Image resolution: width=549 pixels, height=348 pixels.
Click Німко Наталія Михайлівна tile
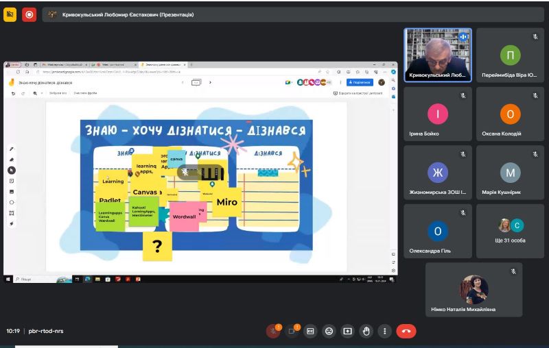pyautogui.click(x=474, y=290)
